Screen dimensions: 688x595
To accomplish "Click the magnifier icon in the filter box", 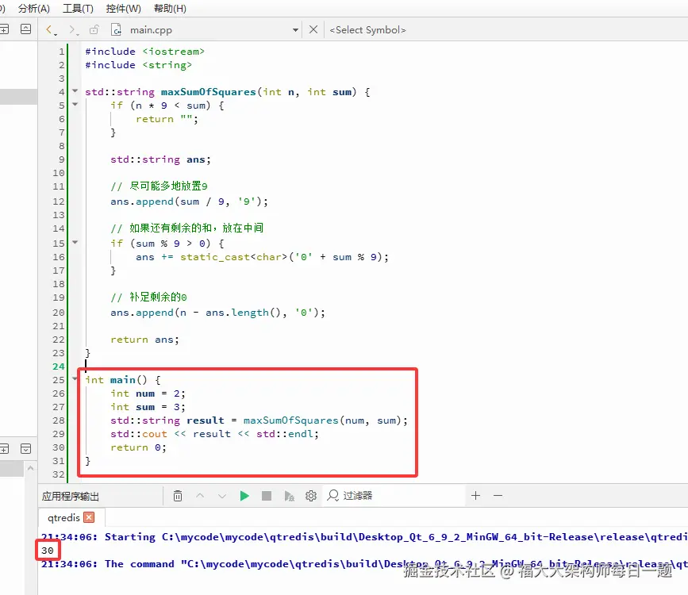I will pos(333,495).
